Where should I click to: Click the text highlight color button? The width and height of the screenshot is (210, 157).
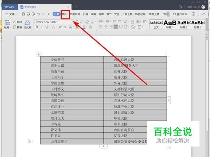(77, 27)
